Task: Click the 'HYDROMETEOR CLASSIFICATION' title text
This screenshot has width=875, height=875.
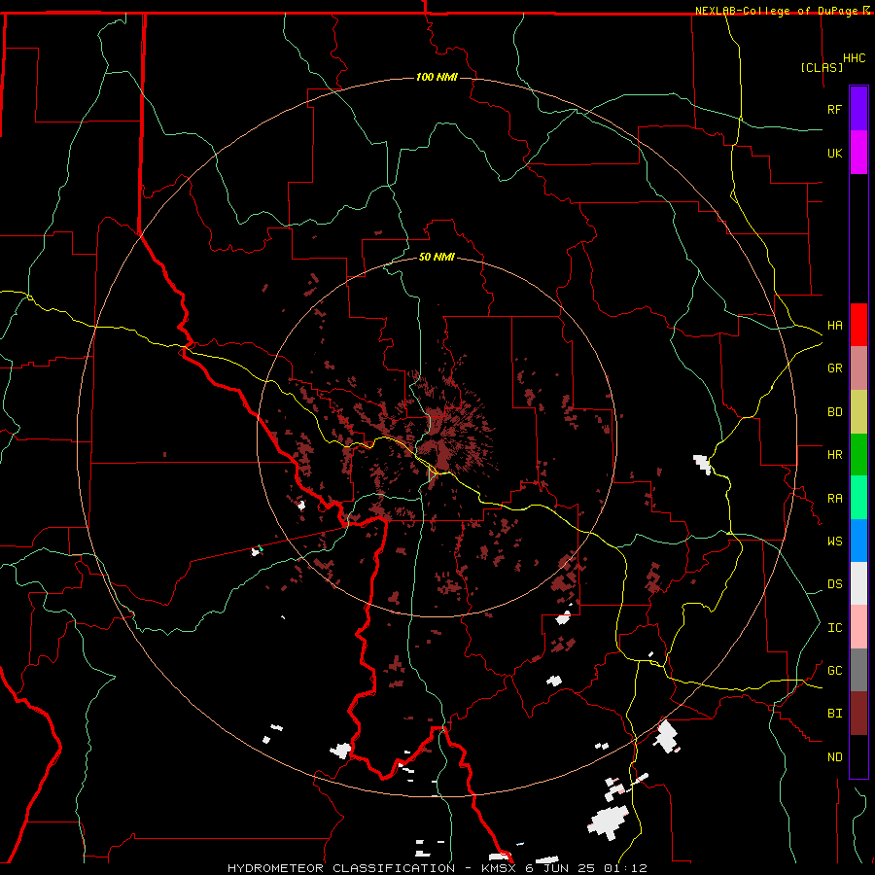Action: pos(341,868)
